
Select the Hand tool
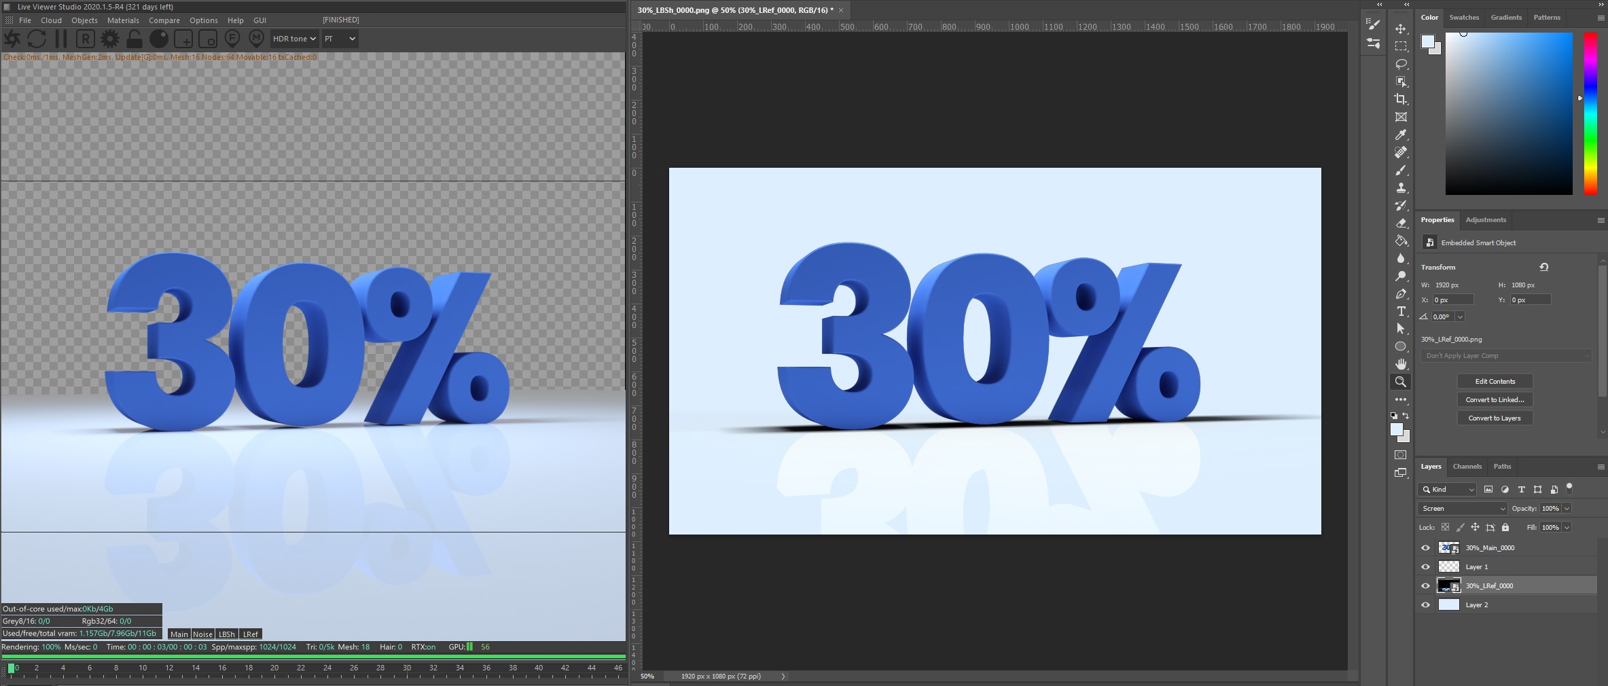click(1401, 364)
